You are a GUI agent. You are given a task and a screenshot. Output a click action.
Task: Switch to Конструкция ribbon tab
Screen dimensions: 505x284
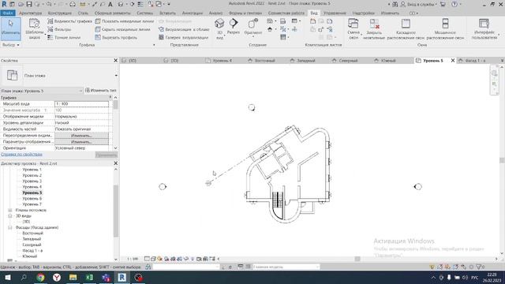[x=60, y=13]
